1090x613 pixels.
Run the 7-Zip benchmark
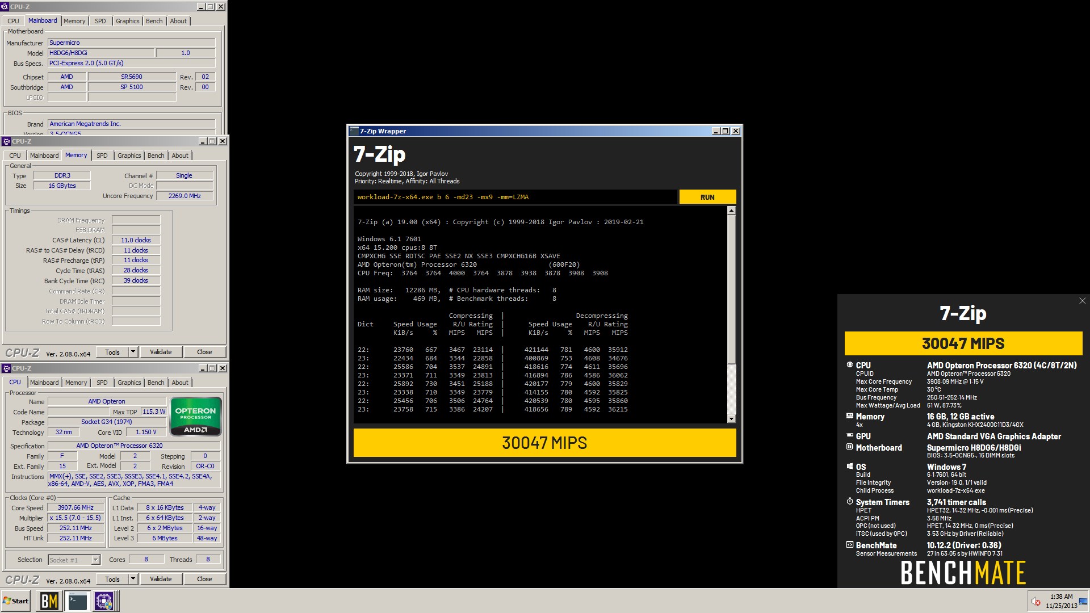(707, 197)
